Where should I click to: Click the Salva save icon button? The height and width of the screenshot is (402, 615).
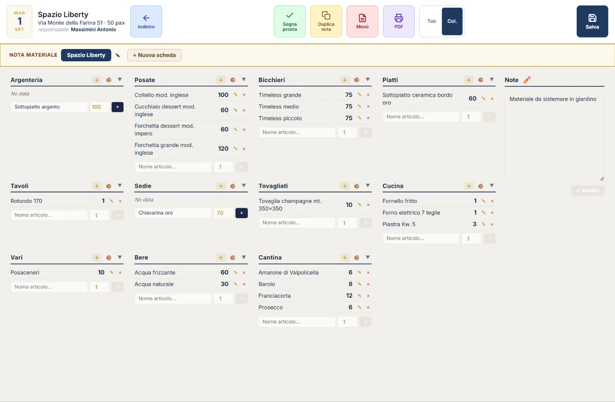coord(592,21)
